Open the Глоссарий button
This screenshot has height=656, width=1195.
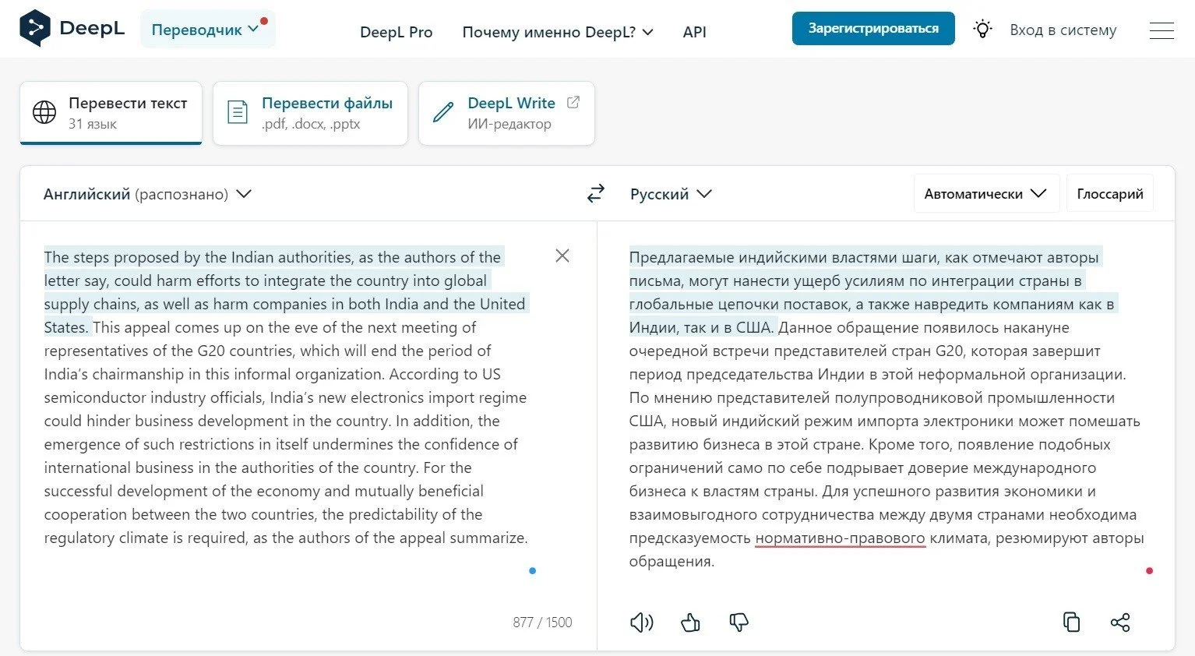1110,194
